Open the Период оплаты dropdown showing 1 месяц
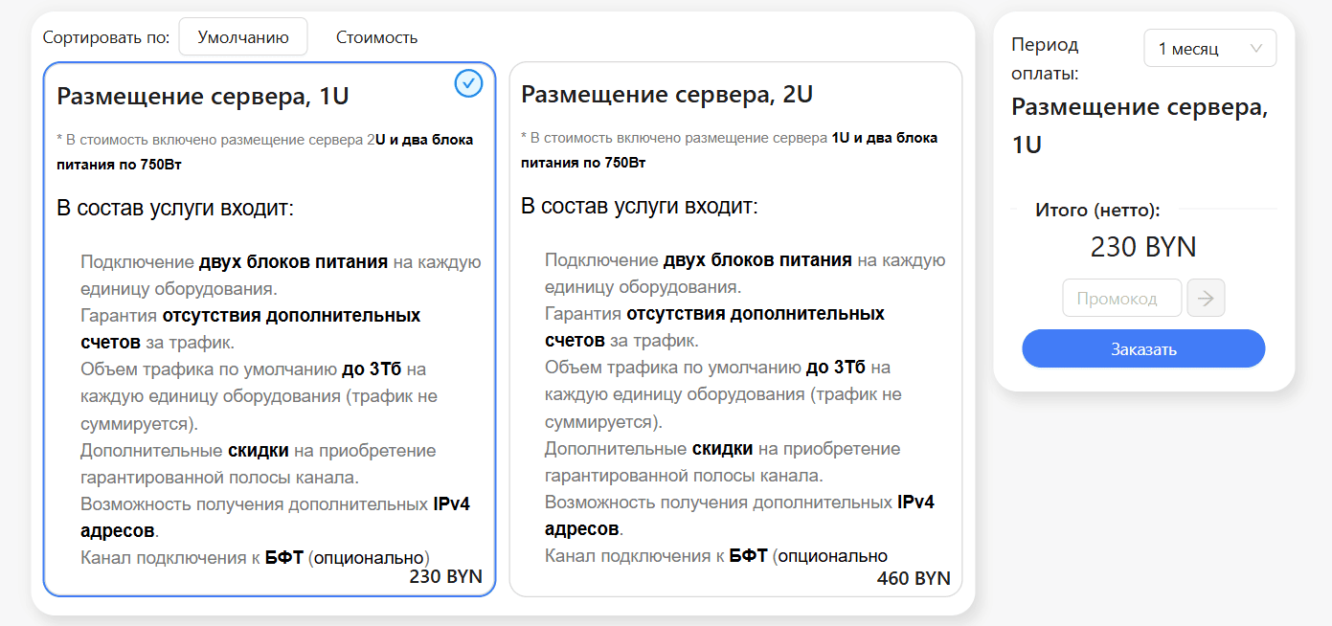Viewport: 1332px width, 626px height. 1210,48
